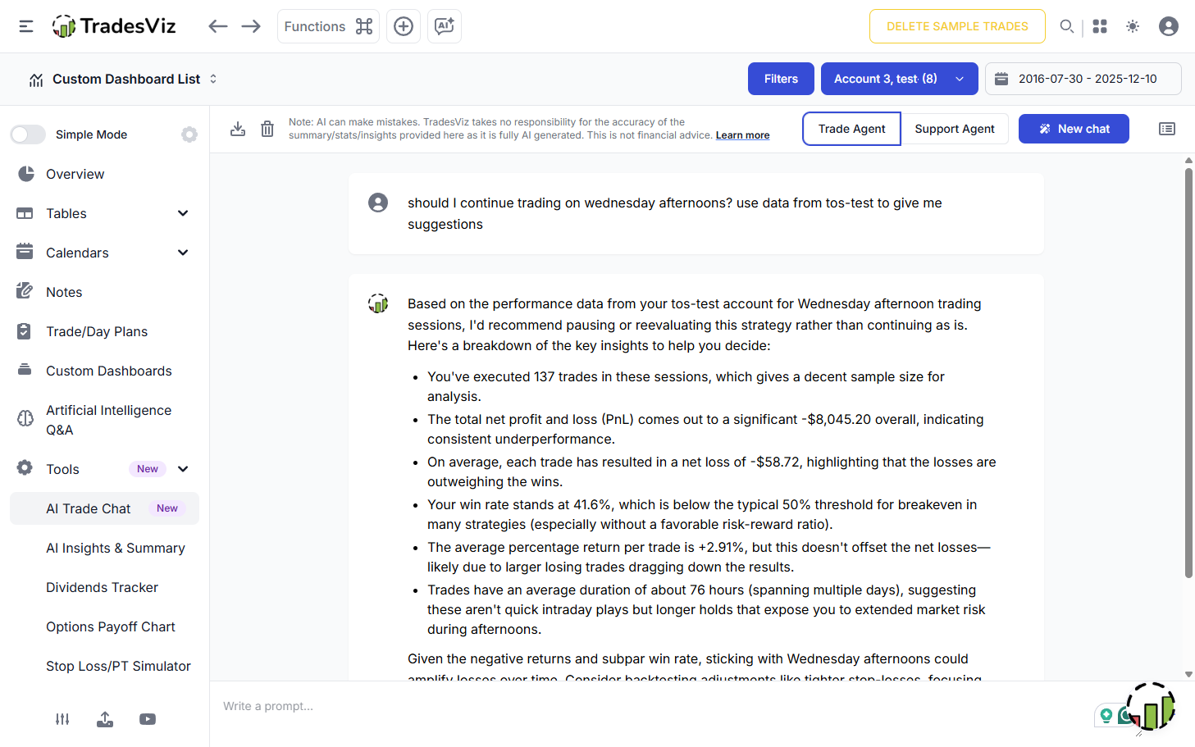Toggle the light/dark theme sun icon
The image size is (1195, 747).
[1133, 26]
